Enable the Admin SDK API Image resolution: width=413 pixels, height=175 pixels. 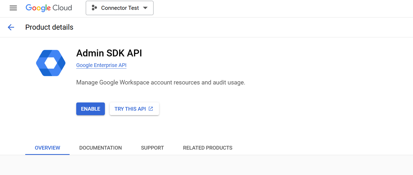pyautogui.click(x=91, y=109)
